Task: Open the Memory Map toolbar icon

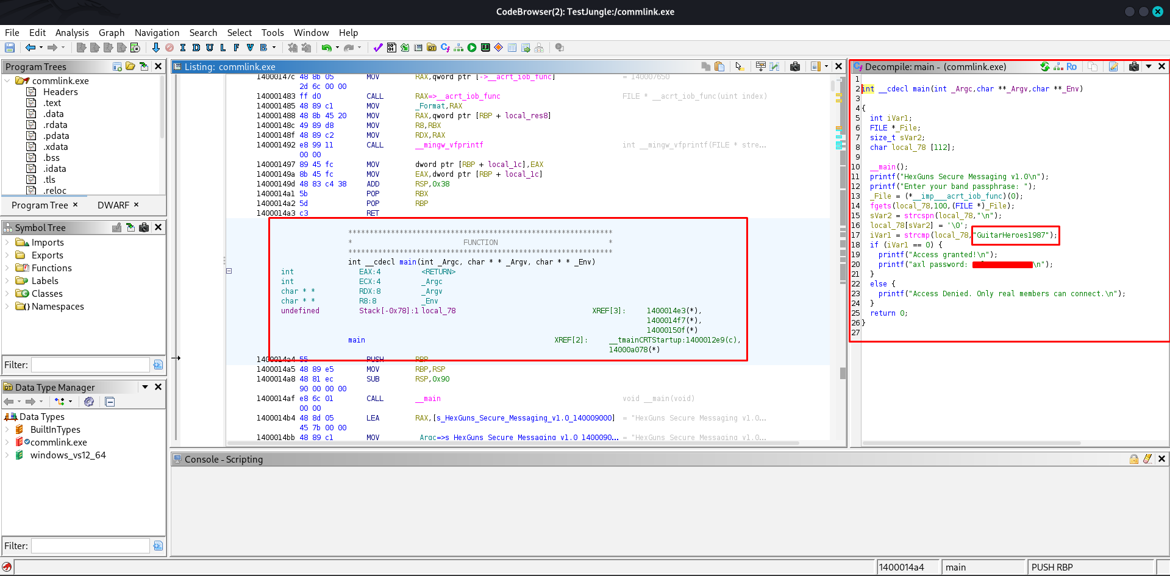Action: tap(485, 48)
